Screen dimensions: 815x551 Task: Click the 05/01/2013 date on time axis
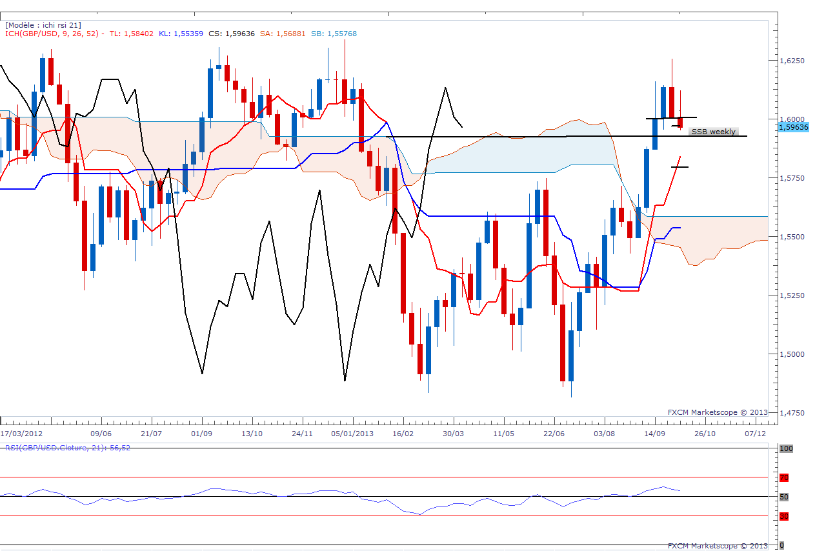click(x=353, y=433)
